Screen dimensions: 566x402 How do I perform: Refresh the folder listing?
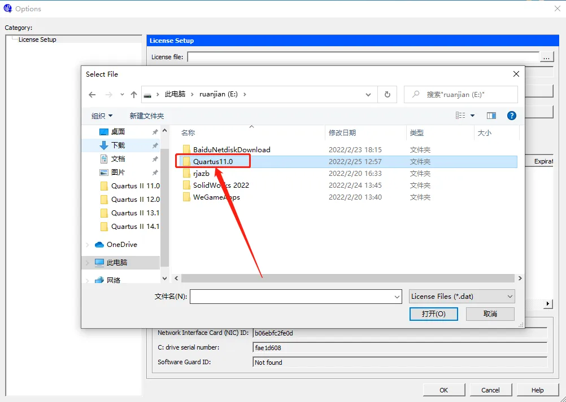tap(388, 94)
